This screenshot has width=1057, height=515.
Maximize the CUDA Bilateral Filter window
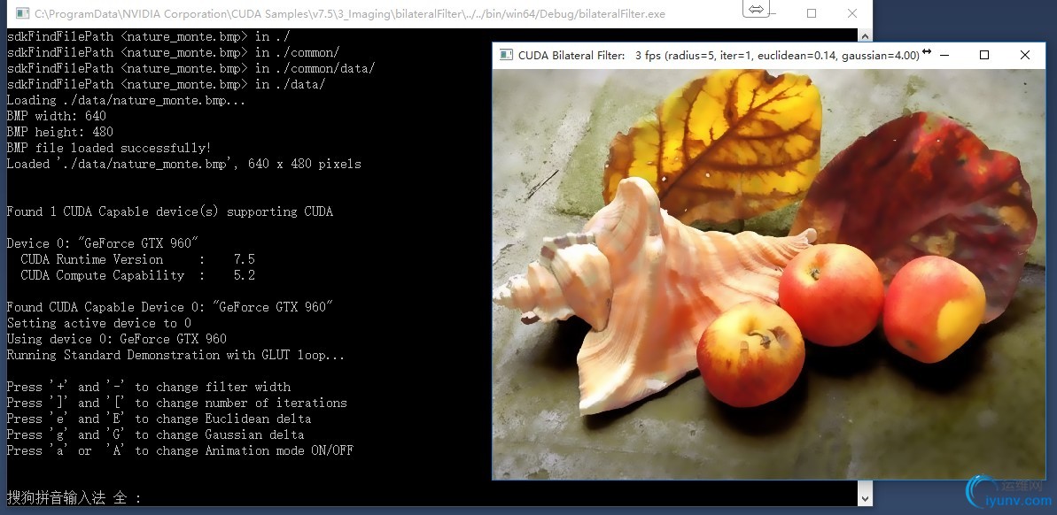(984, 55)
